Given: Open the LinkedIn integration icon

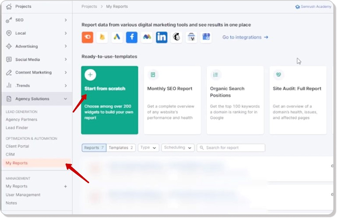Looking at the screenshot, I should click(x=161, y=37).
